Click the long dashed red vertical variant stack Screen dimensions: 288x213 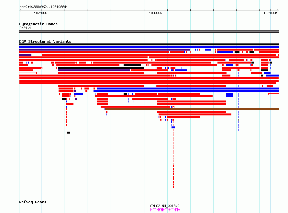point(173,159)
